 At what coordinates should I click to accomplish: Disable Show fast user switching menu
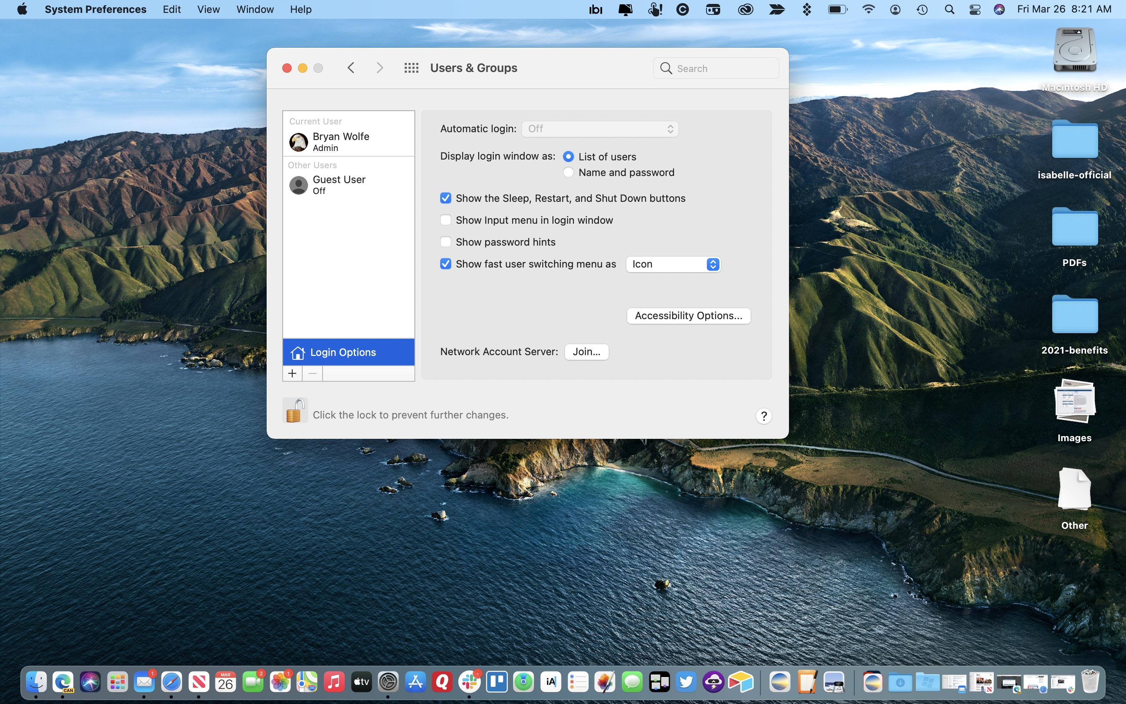pos(445,264)
